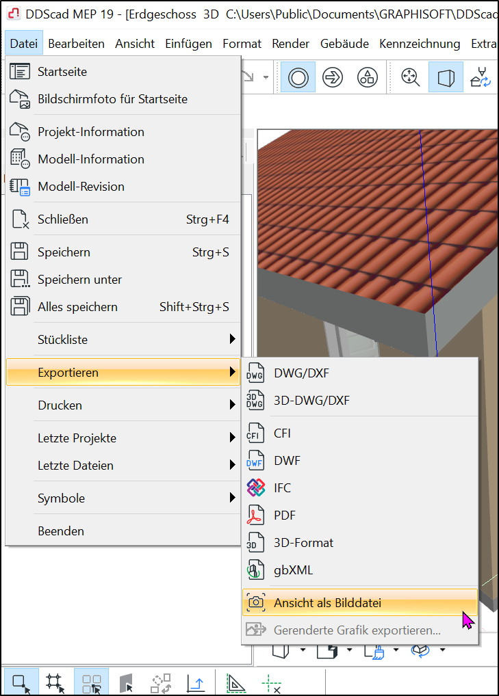The image size is (499, 696).
Task: Click the triangle ruler icon
Action: tap(235, 683)
